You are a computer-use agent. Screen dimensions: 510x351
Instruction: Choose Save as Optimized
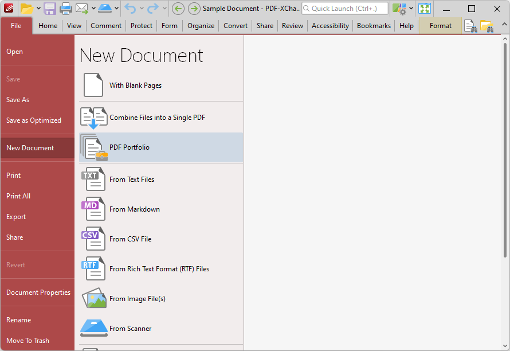pyautogui.click(x=37, y=120)
